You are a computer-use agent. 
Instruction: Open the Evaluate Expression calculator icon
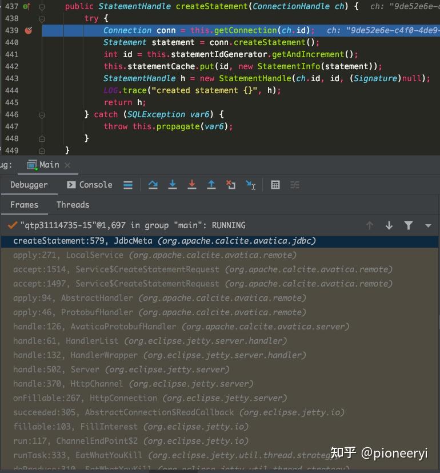point(275,185)
